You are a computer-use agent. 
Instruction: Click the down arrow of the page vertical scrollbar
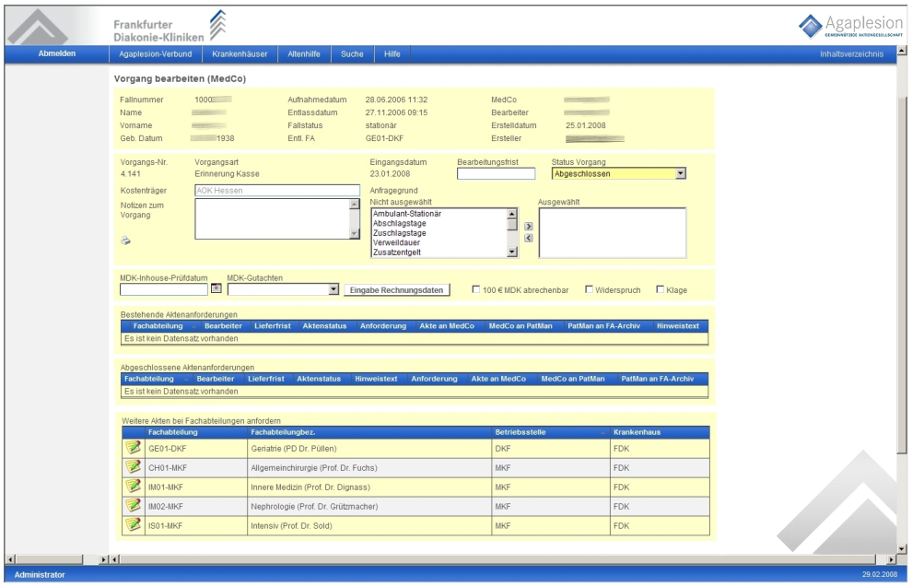click(x=902, y=548)
